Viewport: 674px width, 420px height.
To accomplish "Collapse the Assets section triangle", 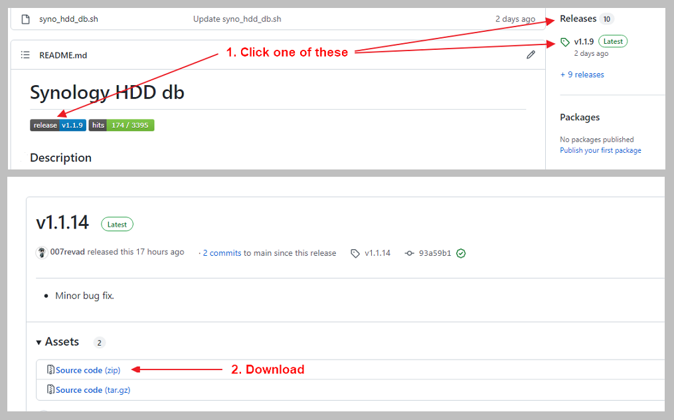I will 39,342.
